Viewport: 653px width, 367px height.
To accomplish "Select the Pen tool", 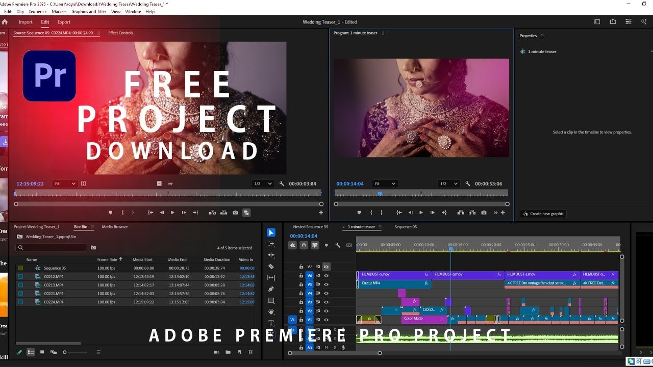I will [x=271, y=289].
